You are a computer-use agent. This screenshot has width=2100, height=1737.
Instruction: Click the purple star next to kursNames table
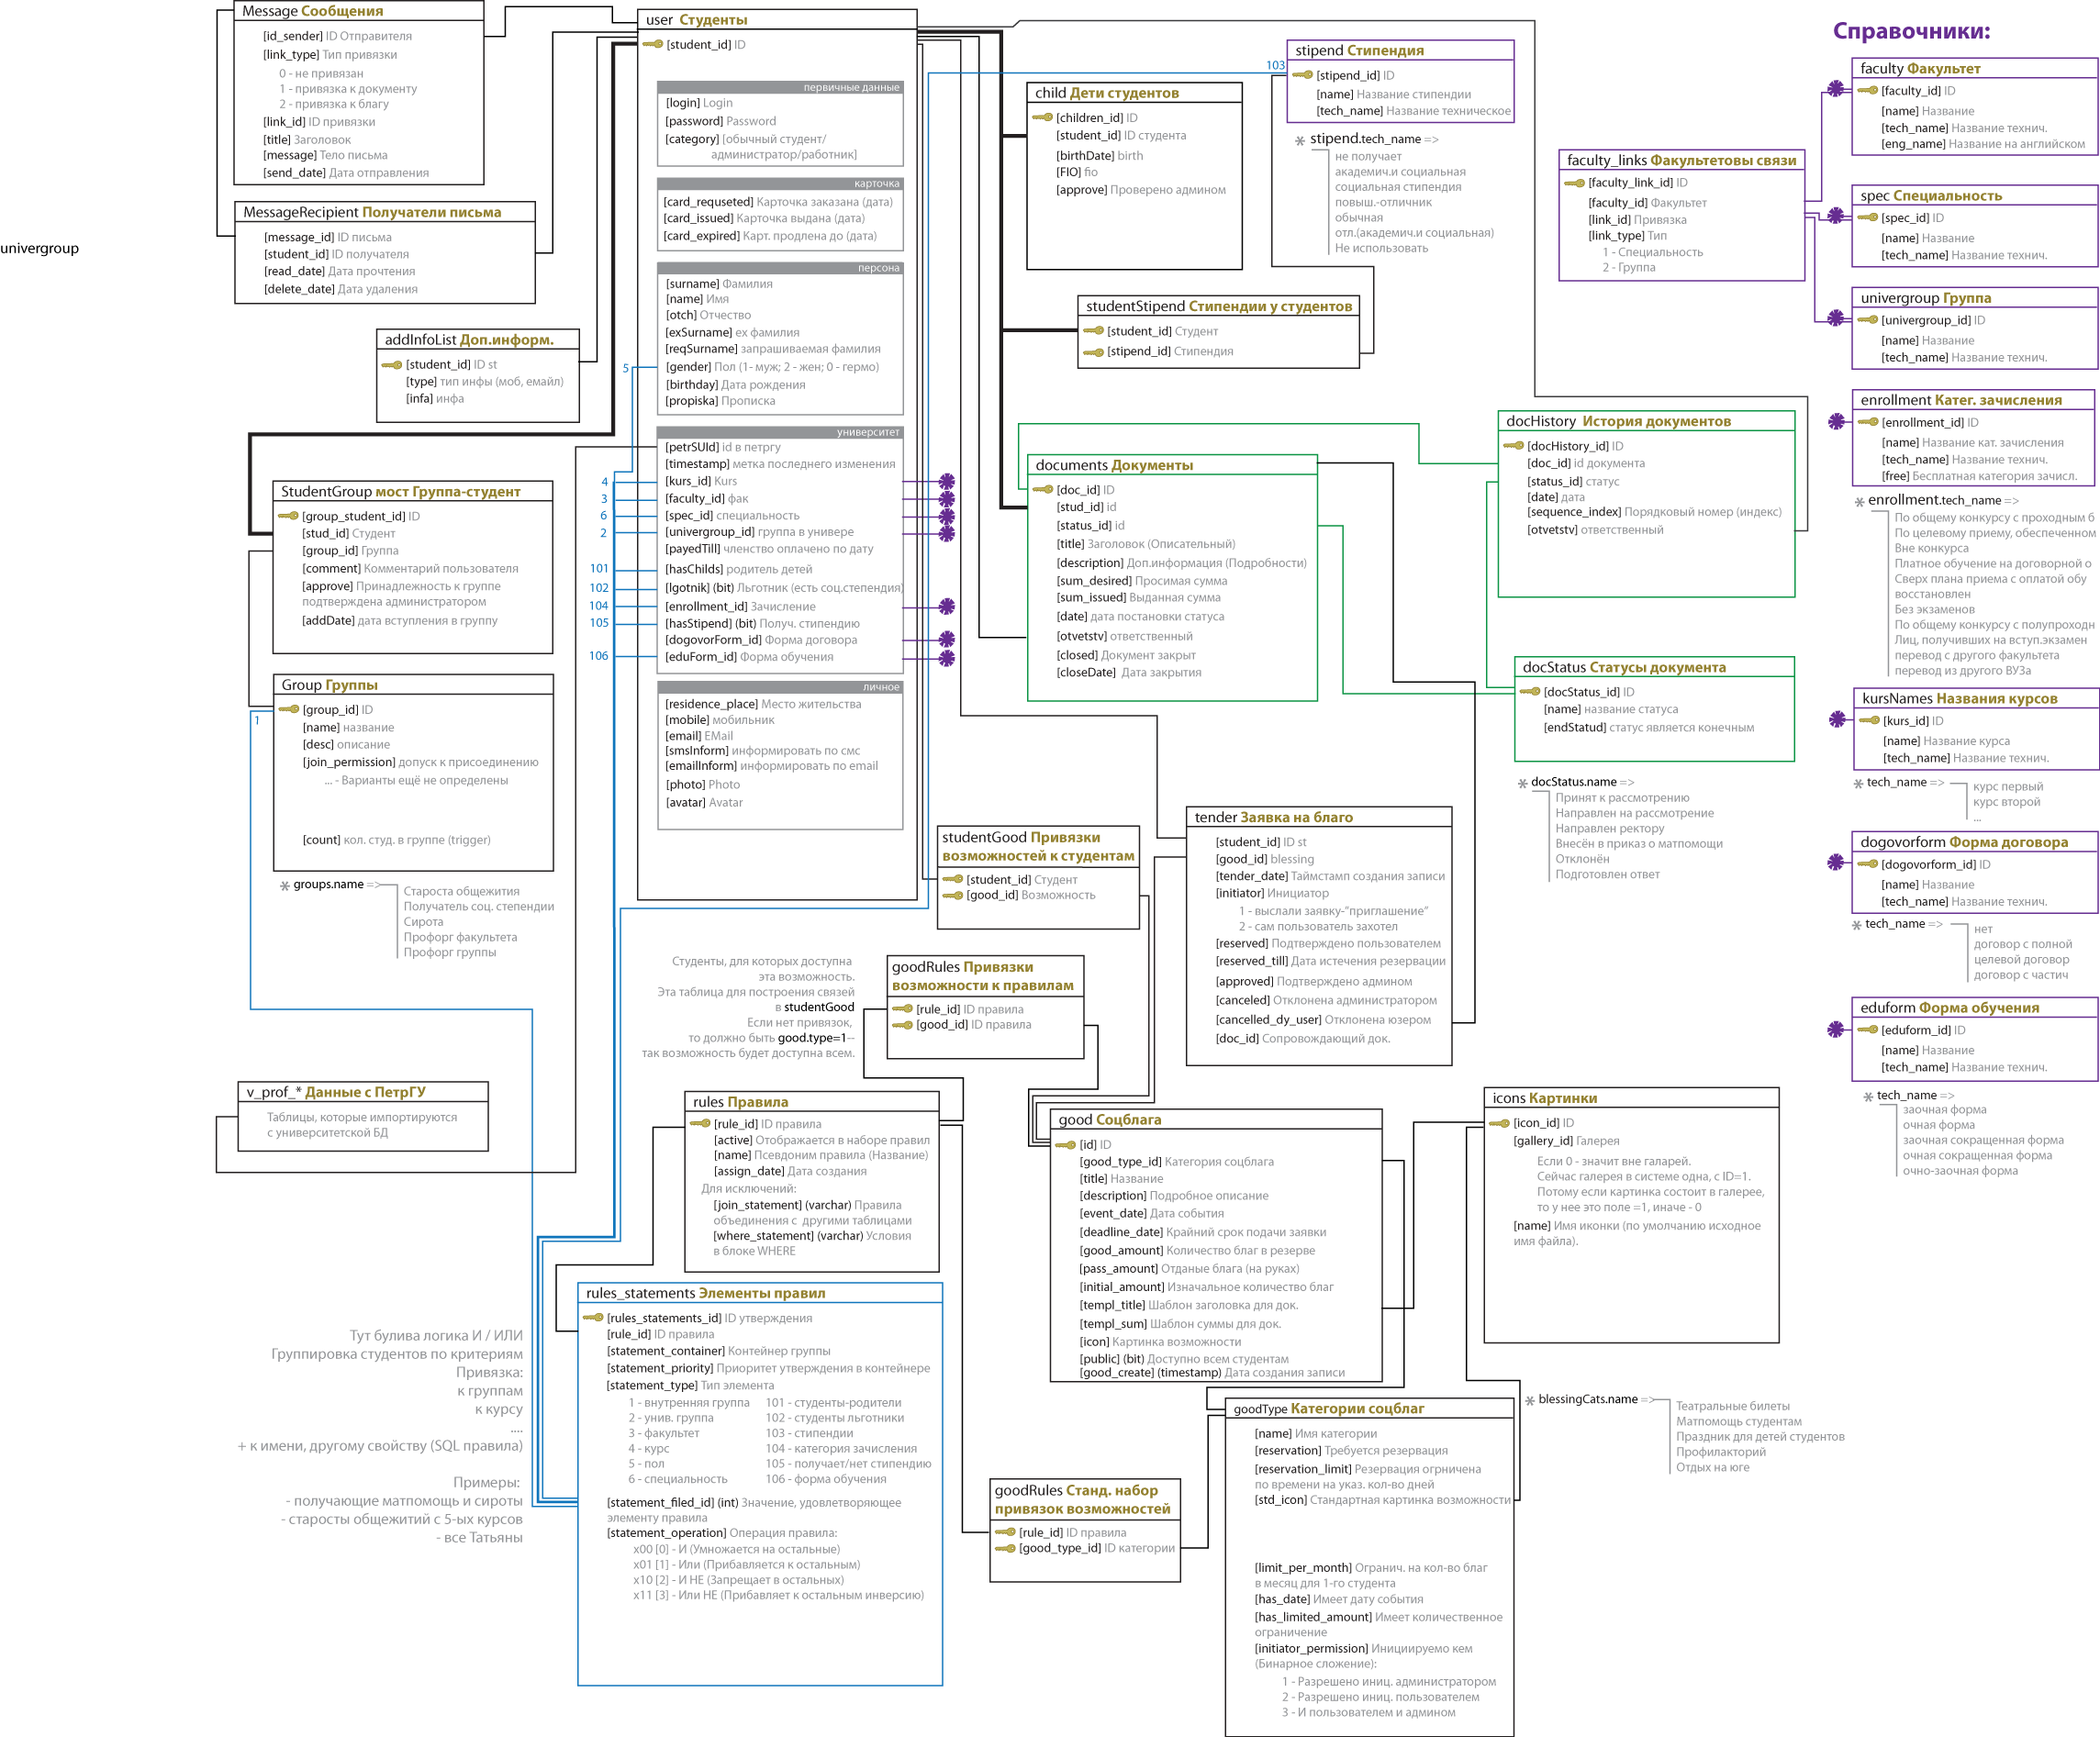click(x=1837, y=719)
